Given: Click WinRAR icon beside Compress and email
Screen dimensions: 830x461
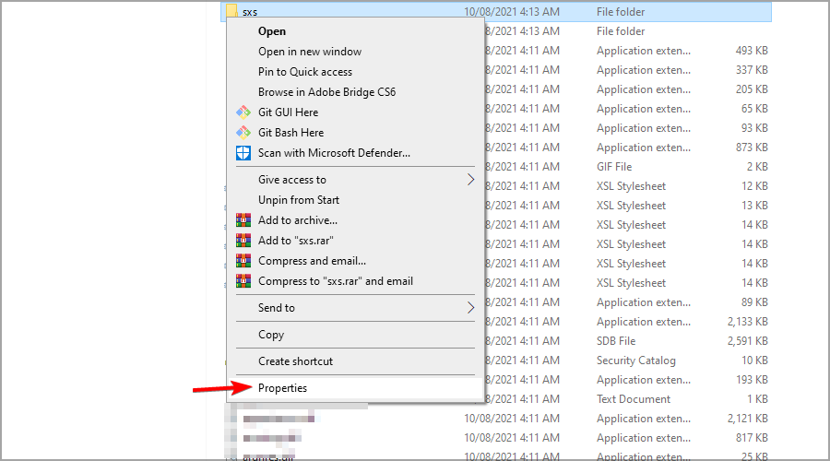Looking at the screenshot, I should click(x=243, y=261).
